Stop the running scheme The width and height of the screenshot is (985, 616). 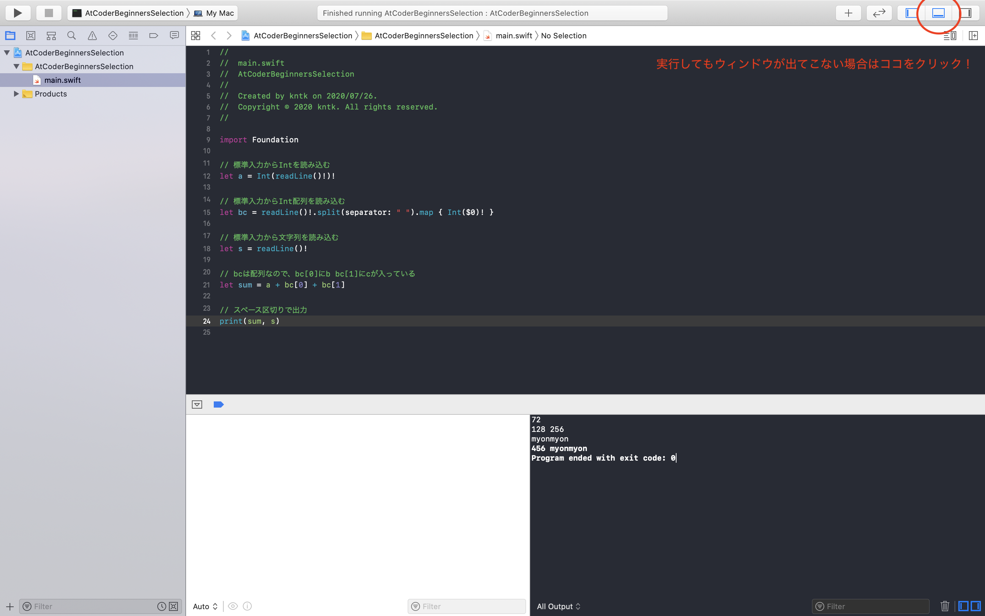[49, 13]
